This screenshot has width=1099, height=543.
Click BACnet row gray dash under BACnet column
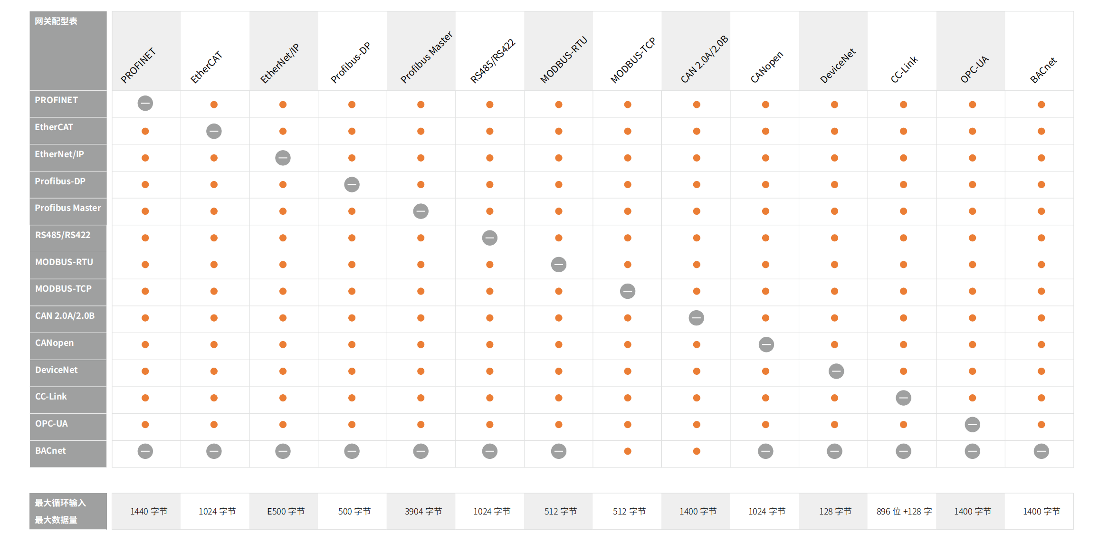[1041, 451]
